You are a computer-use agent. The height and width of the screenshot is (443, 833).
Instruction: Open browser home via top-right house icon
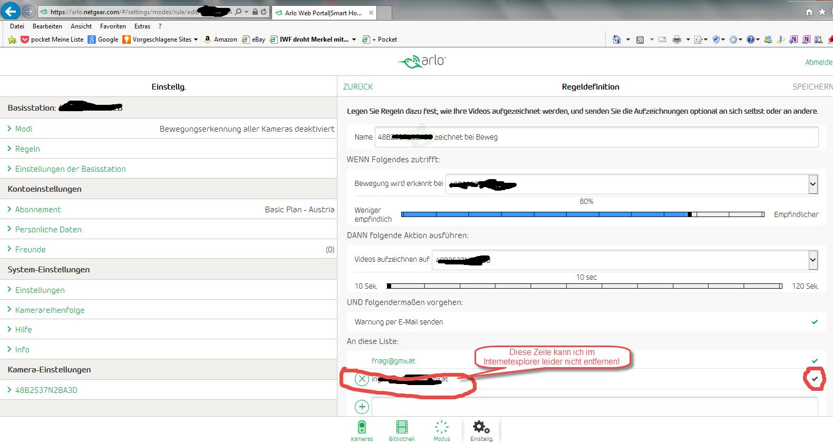(x=809, y=12)
